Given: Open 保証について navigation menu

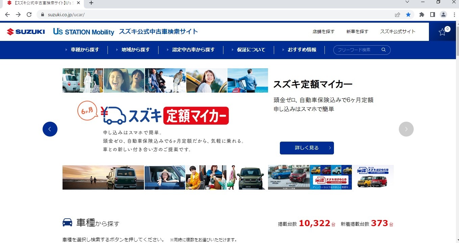Looking at the screenshot, I should point(251,50).
